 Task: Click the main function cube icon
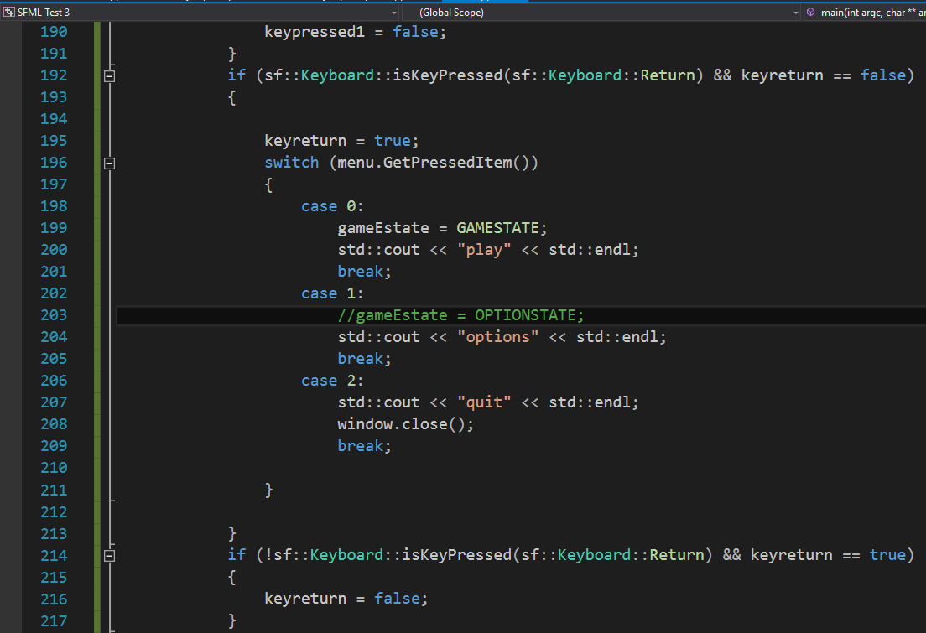[810, 13]
